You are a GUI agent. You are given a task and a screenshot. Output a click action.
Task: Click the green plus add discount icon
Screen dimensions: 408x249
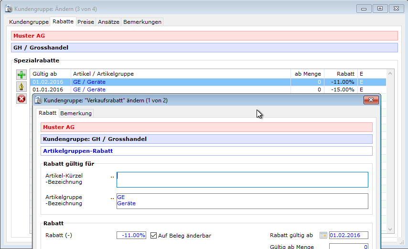coord(21,75)
